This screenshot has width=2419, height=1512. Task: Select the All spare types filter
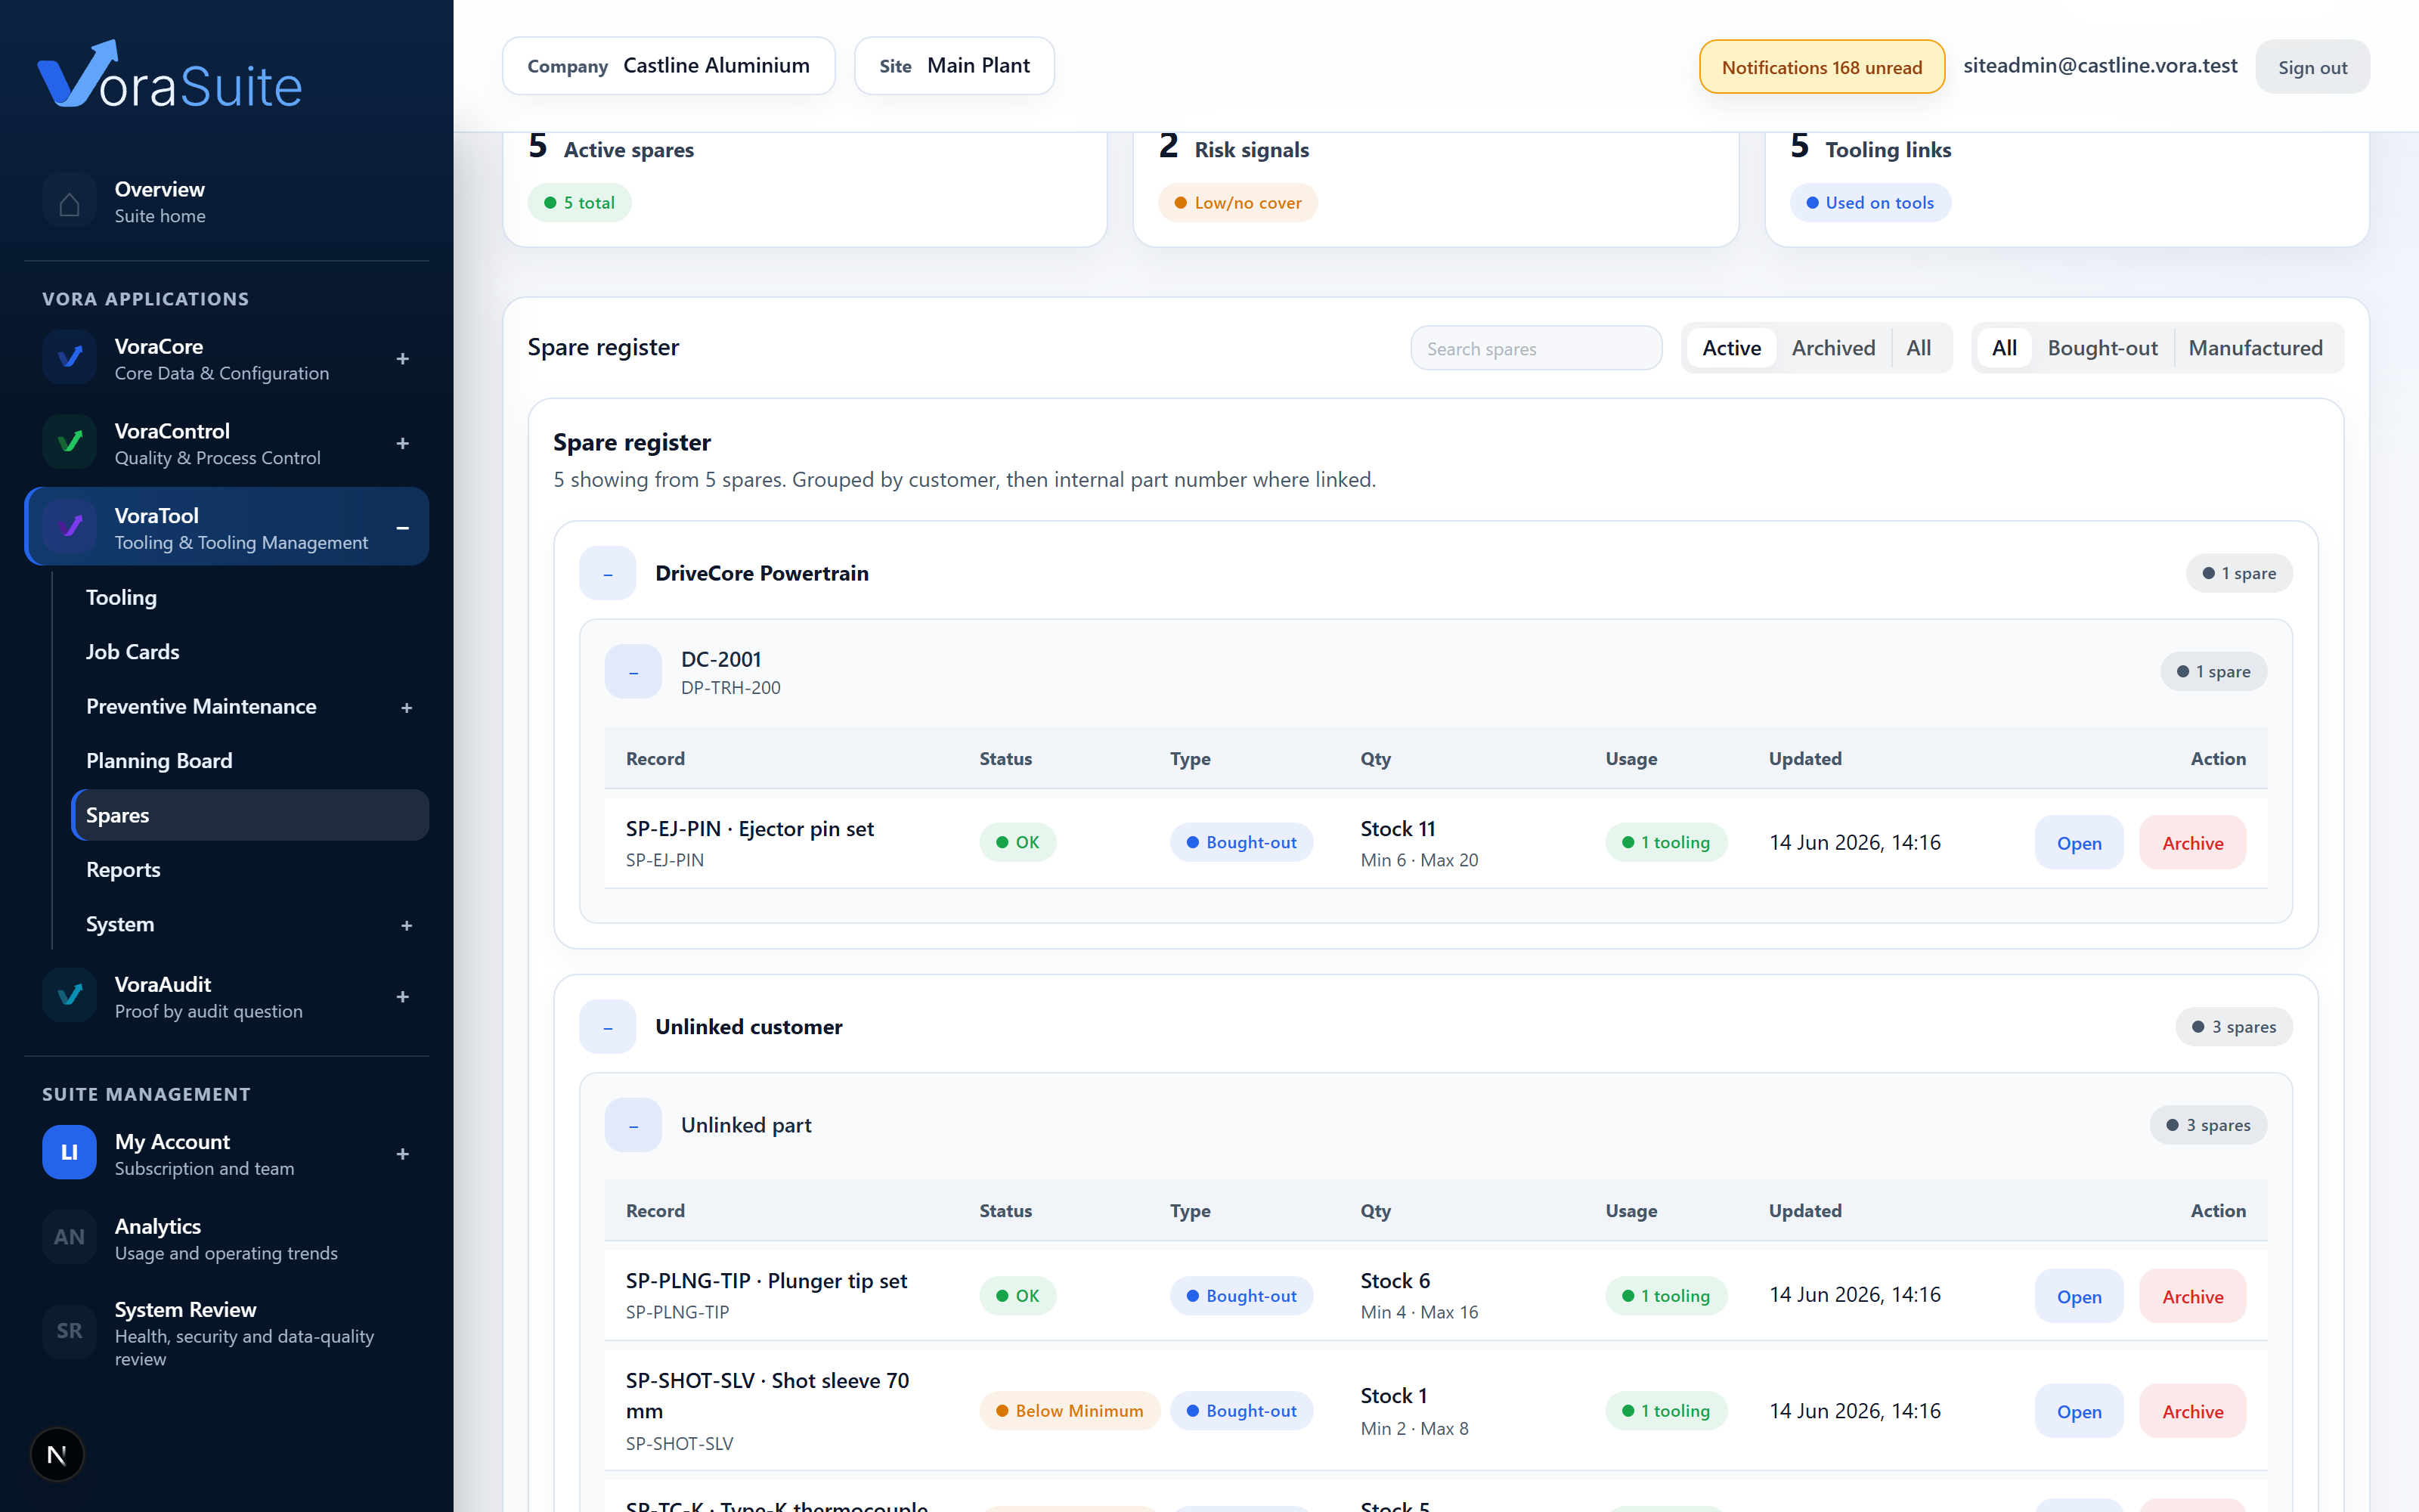tap(2004, 348)
